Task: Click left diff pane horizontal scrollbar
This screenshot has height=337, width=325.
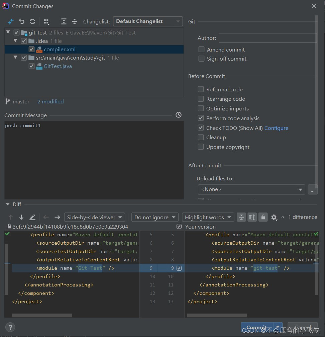Action: tap(42, 315)
